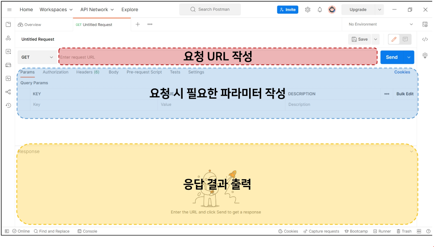Image resolution: width=434 pixels, height=247 pixels.
Task: Focus the query param Key cell
Action: [94, 105]
